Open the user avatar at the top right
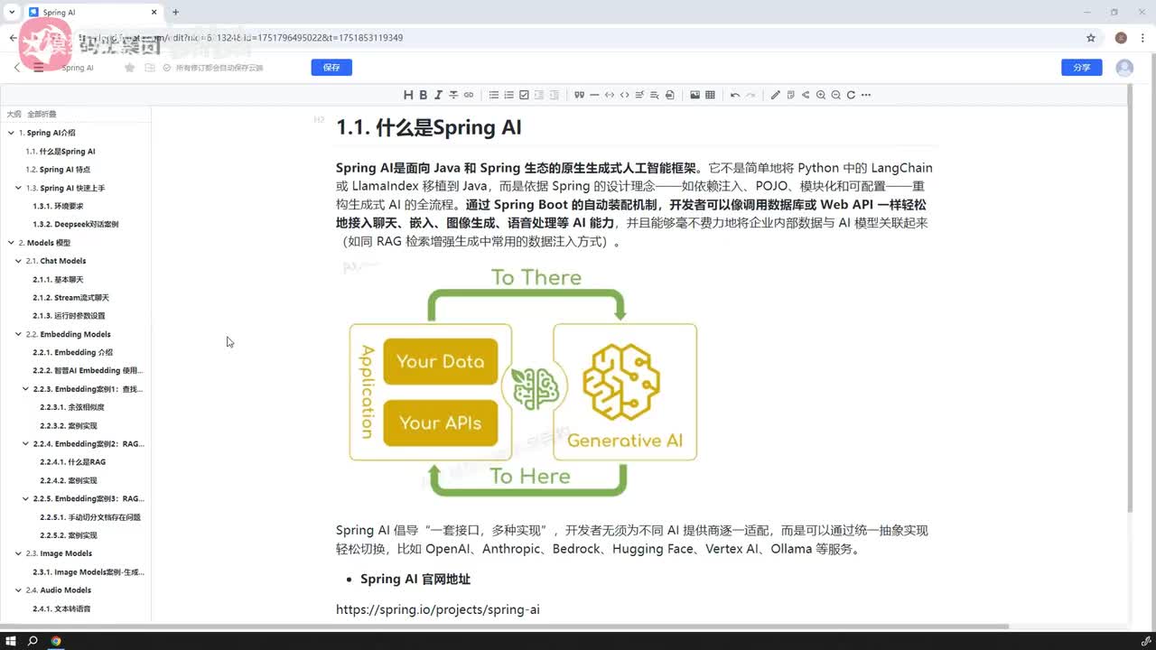Image resolution: width=1156 pixels, height=650 pixels. [x=1124, y=68]
